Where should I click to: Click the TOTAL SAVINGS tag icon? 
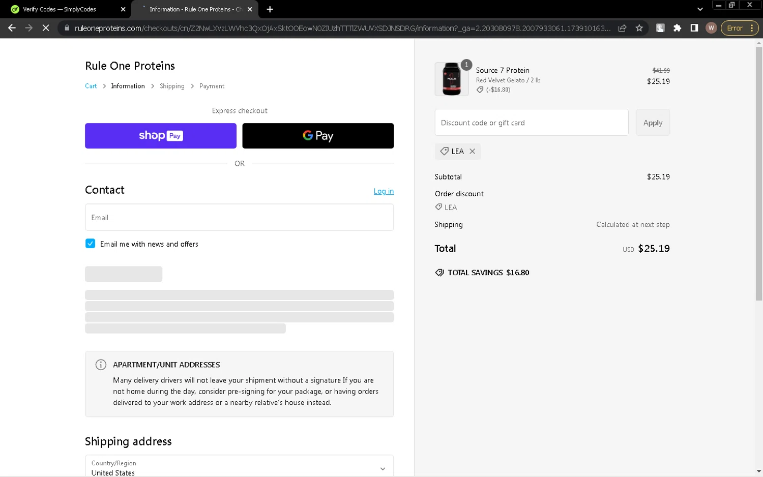click(x=439, y=273)
